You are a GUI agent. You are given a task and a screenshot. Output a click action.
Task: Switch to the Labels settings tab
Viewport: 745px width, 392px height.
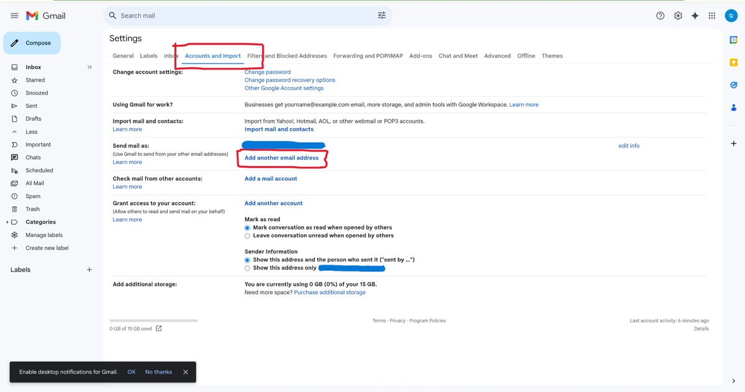148,56
